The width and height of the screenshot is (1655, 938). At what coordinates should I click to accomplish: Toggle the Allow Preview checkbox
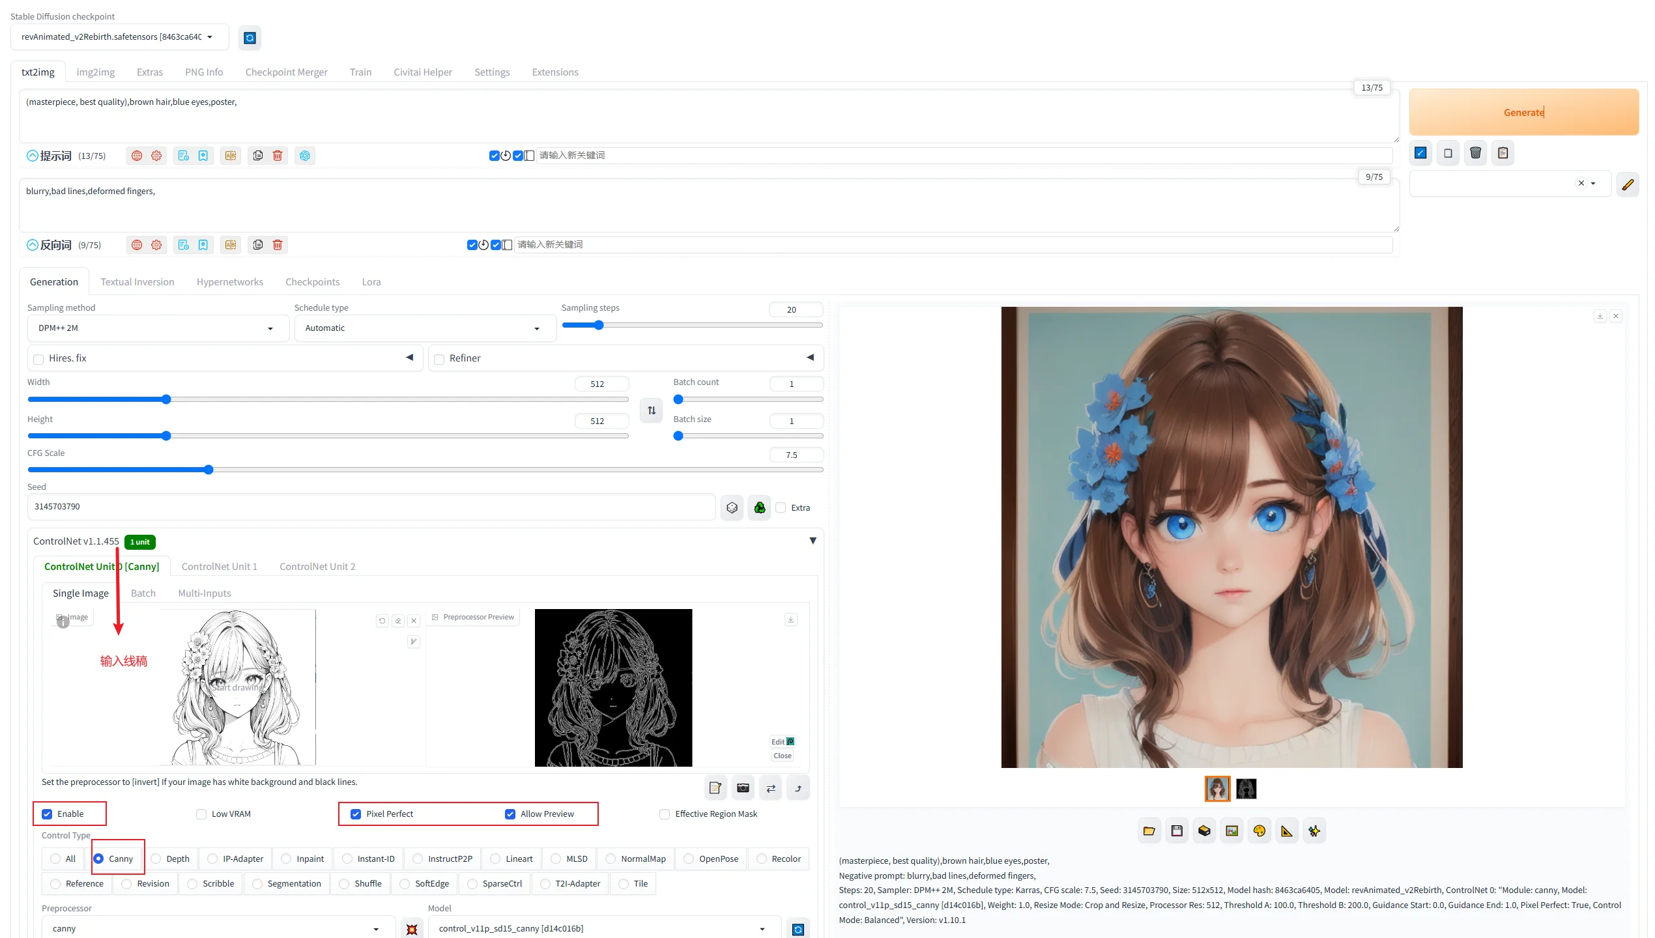510,814
